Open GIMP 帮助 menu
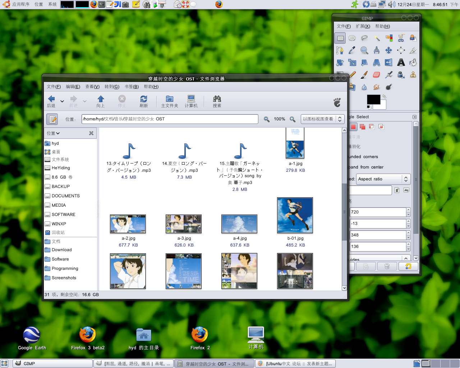Viewport: 460px width, 368px height. point(382,26)
